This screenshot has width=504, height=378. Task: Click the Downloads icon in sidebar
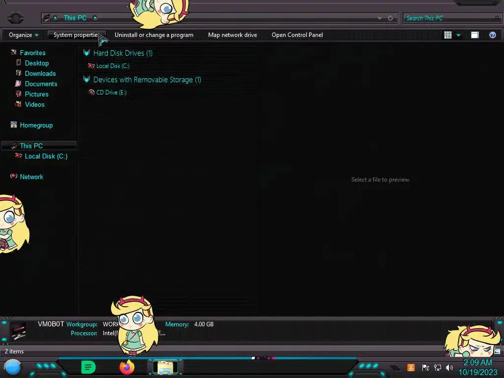pyautogui.click(x=19, y=73)
